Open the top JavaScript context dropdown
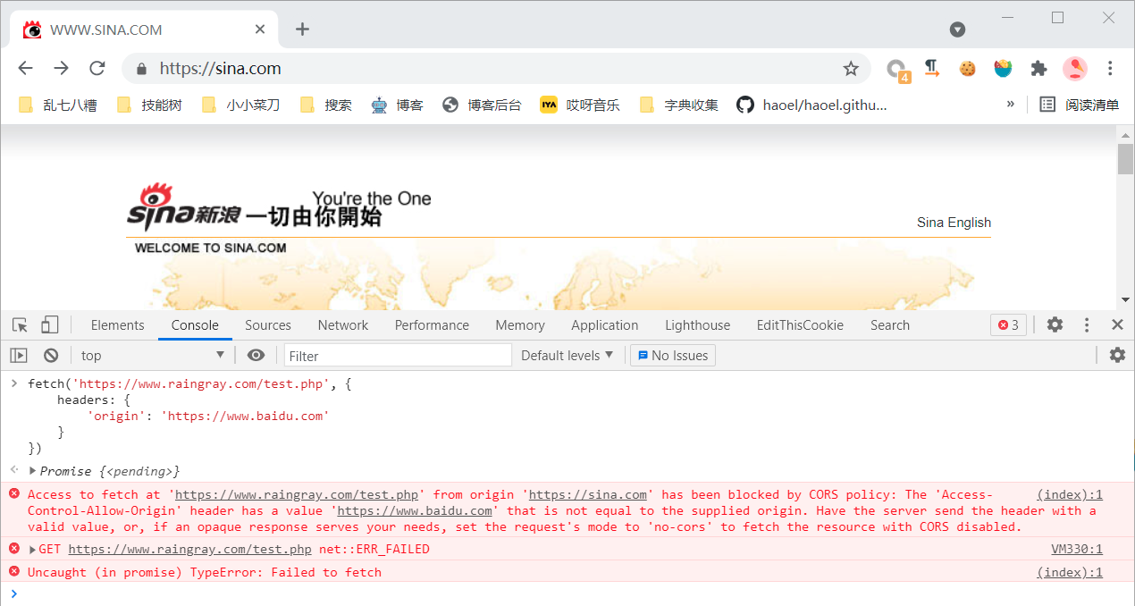The width and height of the screenshot is (1135, 606). point(152,355)
